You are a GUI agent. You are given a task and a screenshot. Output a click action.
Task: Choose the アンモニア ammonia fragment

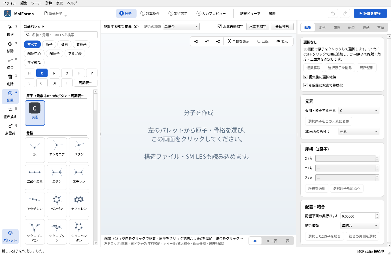point(57,150)
